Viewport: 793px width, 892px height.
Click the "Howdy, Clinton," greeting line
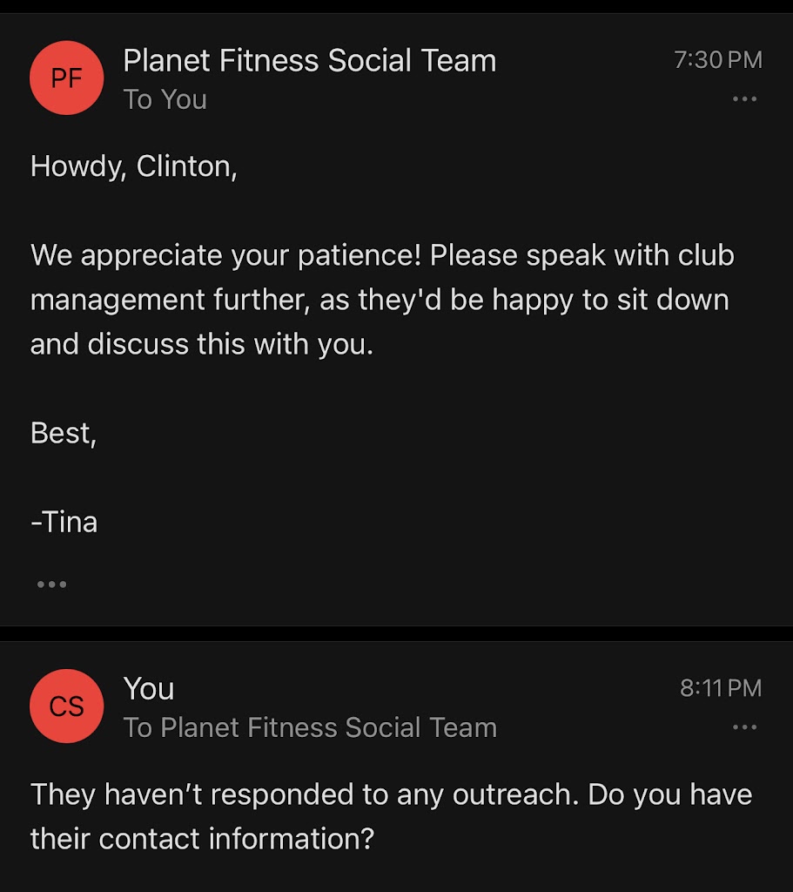coord(134,166)
